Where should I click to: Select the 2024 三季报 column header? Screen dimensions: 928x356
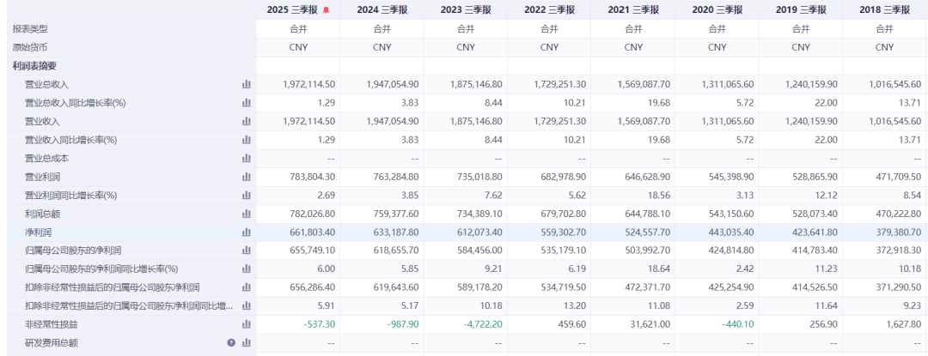click(x=382, y=10)
